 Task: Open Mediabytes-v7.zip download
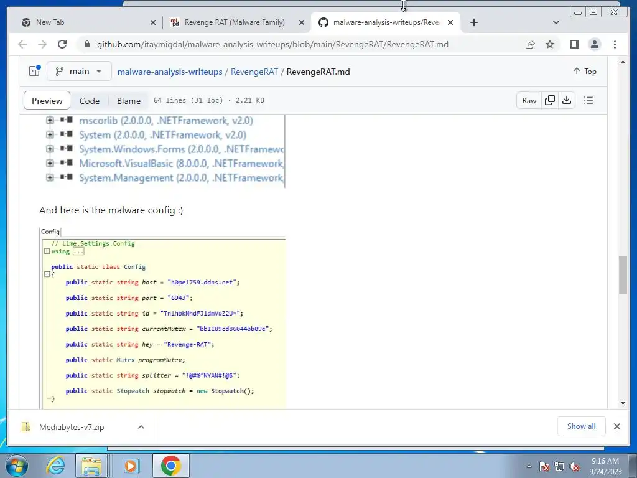(x=72, y=427)
